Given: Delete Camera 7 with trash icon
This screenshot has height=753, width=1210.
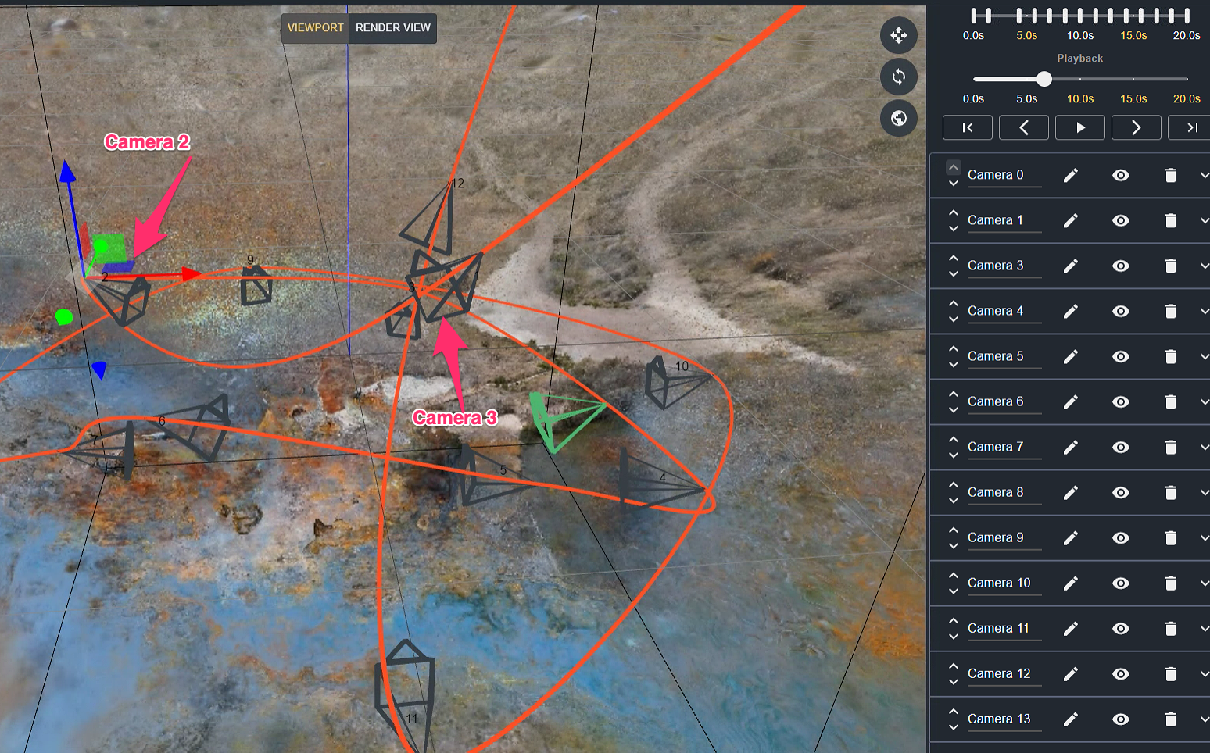Looking at the screenshot, I should (x=1171, y=447).
